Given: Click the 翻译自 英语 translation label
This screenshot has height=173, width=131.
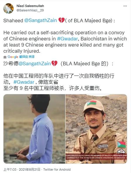Looking at the screenshot, I should pos(27,57).
